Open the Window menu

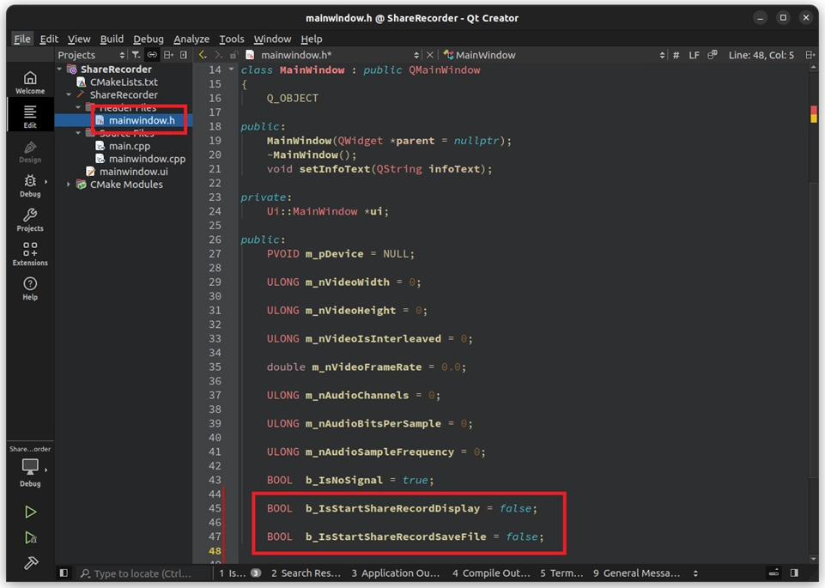272,39
